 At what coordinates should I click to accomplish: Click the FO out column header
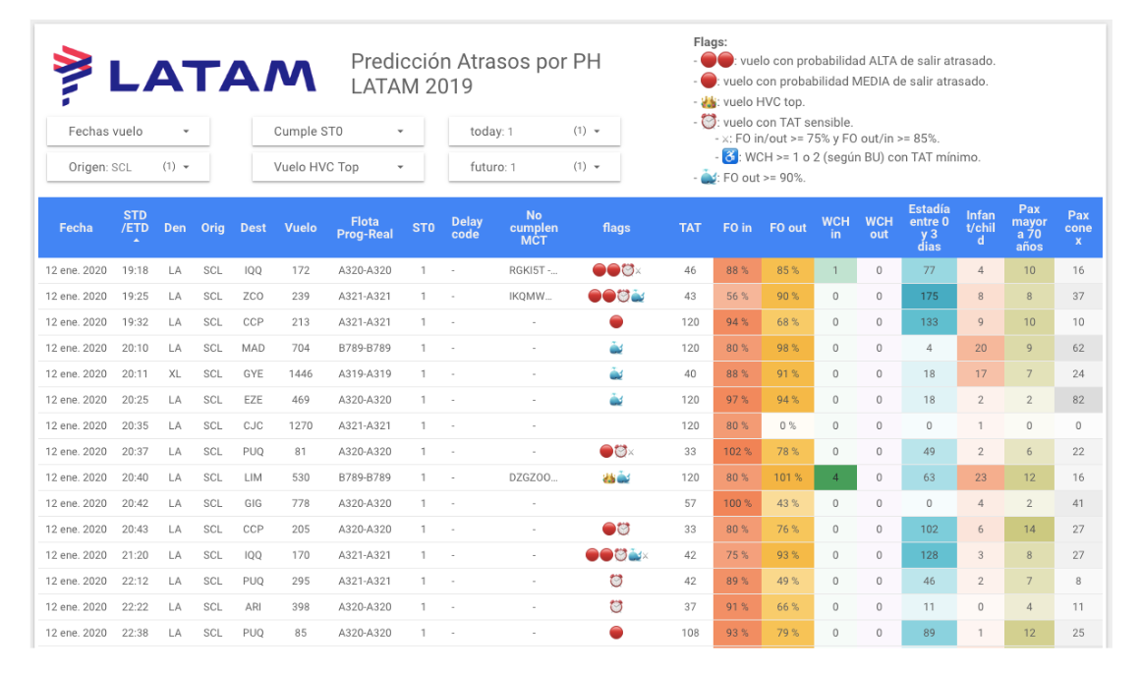point(787,228)
